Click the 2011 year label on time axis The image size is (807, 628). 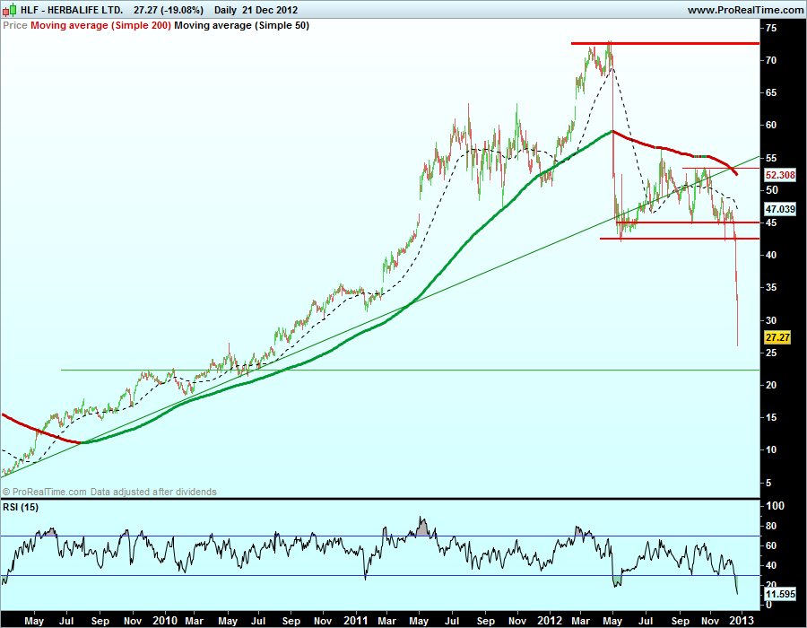tap(356, 620)
